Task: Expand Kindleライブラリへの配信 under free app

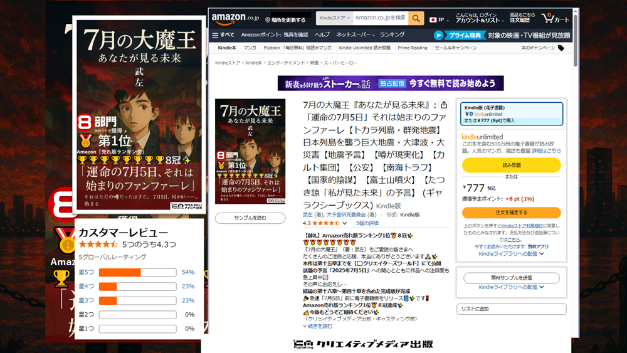Action: tap(511, 253)
